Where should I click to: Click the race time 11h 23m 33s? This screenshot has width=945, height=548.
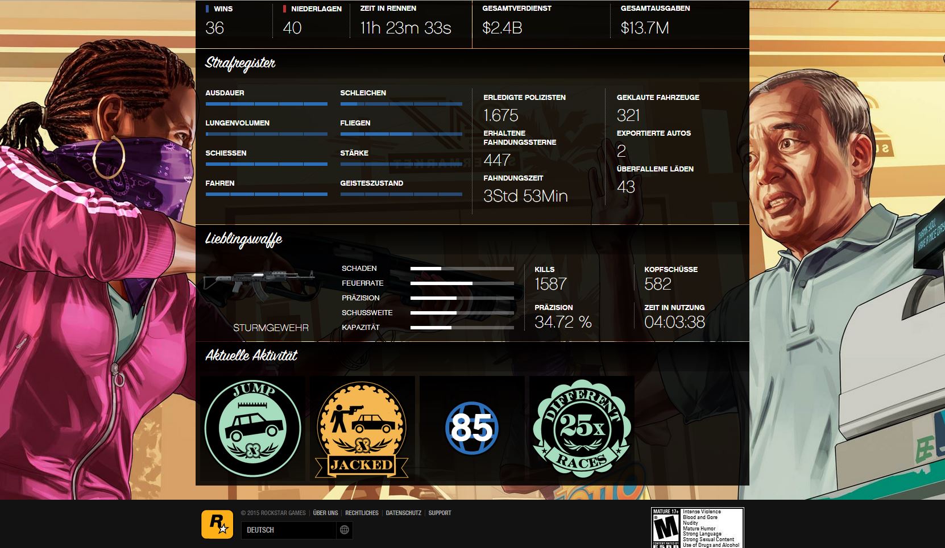[406, 28]
